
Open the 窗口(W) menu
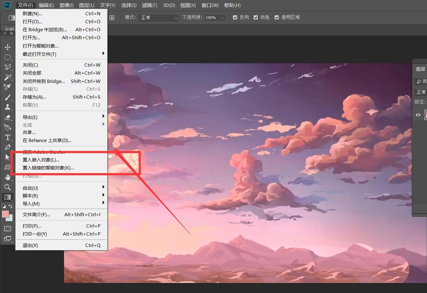[x=210, y=5]
